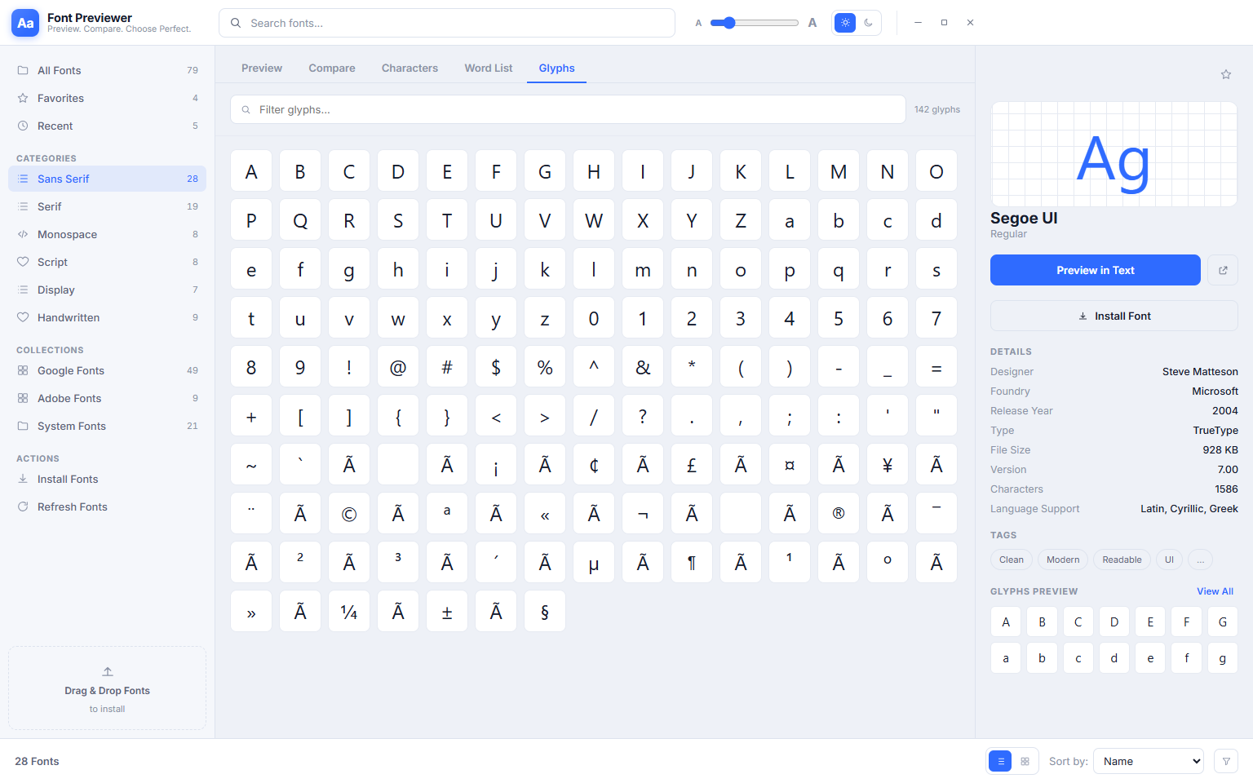Open the View All glyphs link
Image resolution: width=1253 pixels, height=783 pixels.
1215,591
